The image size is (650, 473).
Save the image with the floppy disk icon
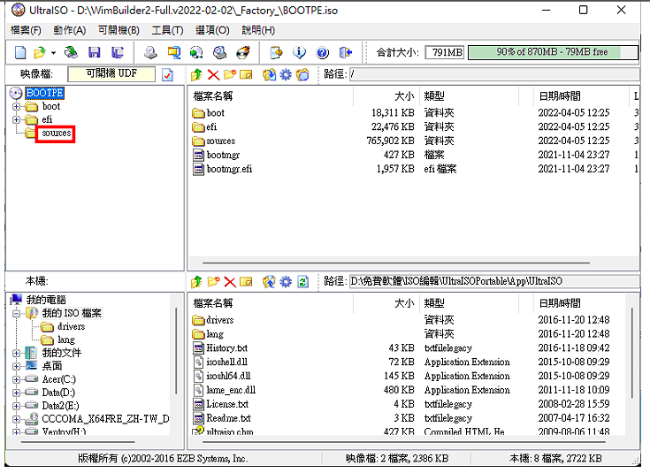[x=95, y=52]
